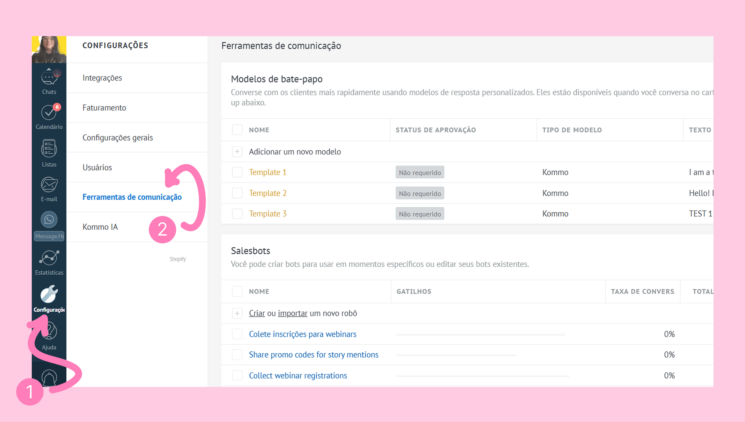Open the E-mail envelope icon

pos(49,185)
